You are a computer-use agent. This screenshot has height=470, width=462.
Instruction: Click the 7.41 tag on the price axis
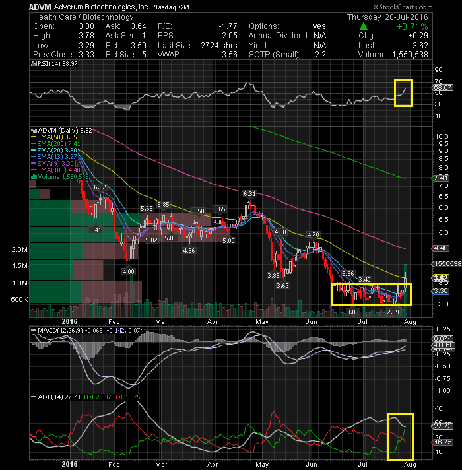(x=441, y=178)
